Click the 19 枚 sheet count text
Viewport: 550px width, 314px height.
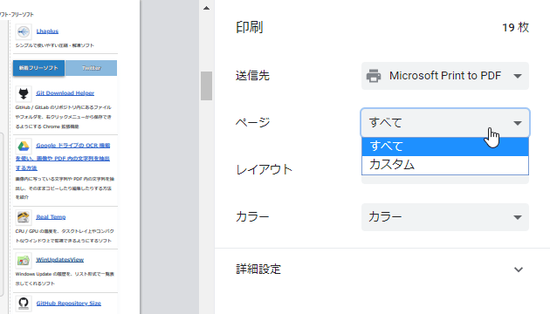point(515,27)
